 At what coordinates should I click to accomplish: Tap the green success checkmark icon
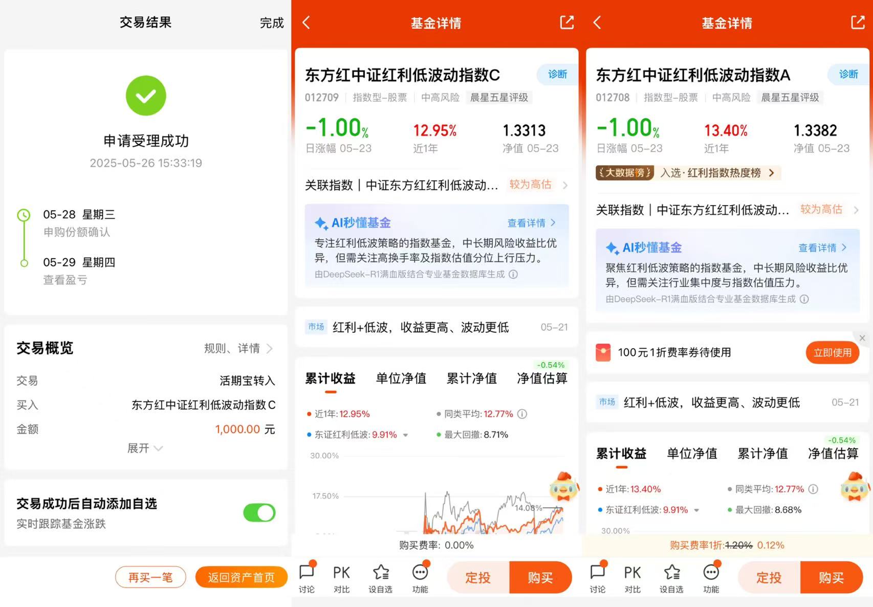[146, 96]
